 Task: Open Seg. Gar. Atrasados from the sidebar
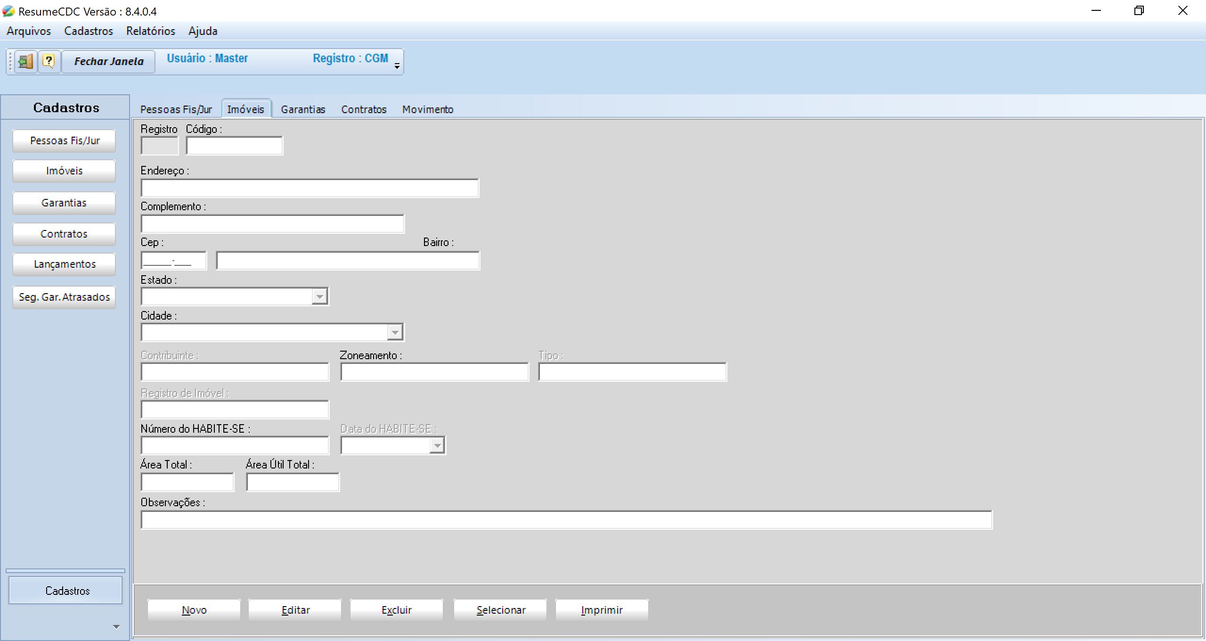(64, 297)
